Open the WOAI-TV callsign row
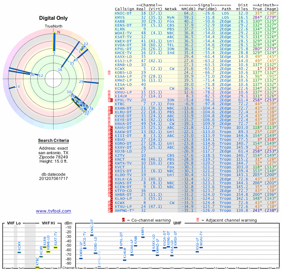This screenshot has height=271, width=282. click(123, 33)
